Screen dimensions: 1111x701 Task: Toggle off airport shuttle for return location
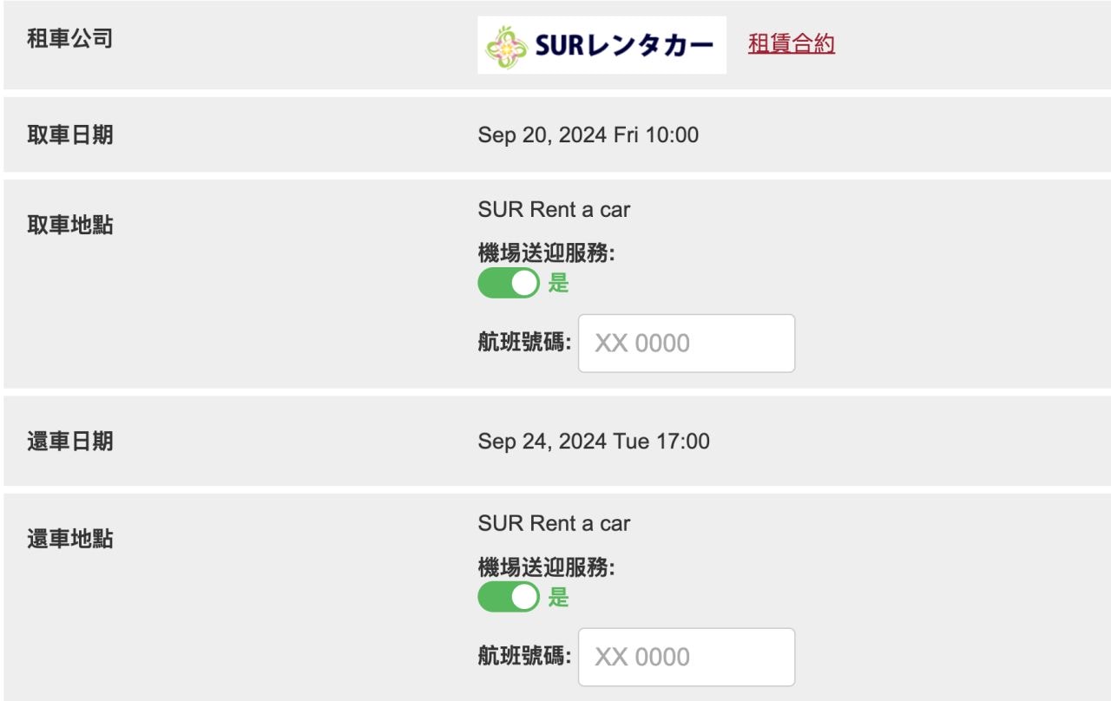[x=509, y=597]
